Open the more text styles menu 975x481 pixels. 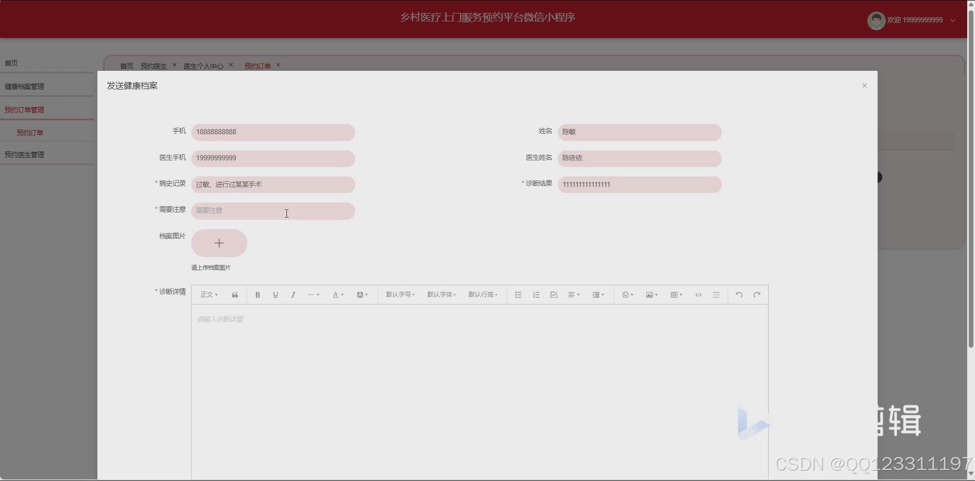pos(314,295)
